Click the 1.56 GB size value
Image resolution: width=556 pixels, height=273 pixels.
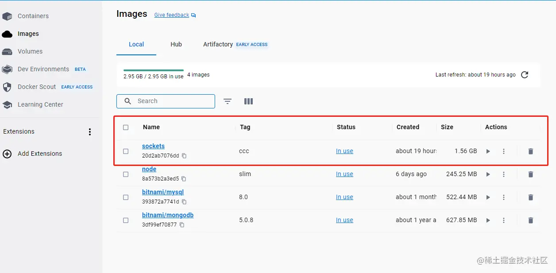(x=466, y=151)
